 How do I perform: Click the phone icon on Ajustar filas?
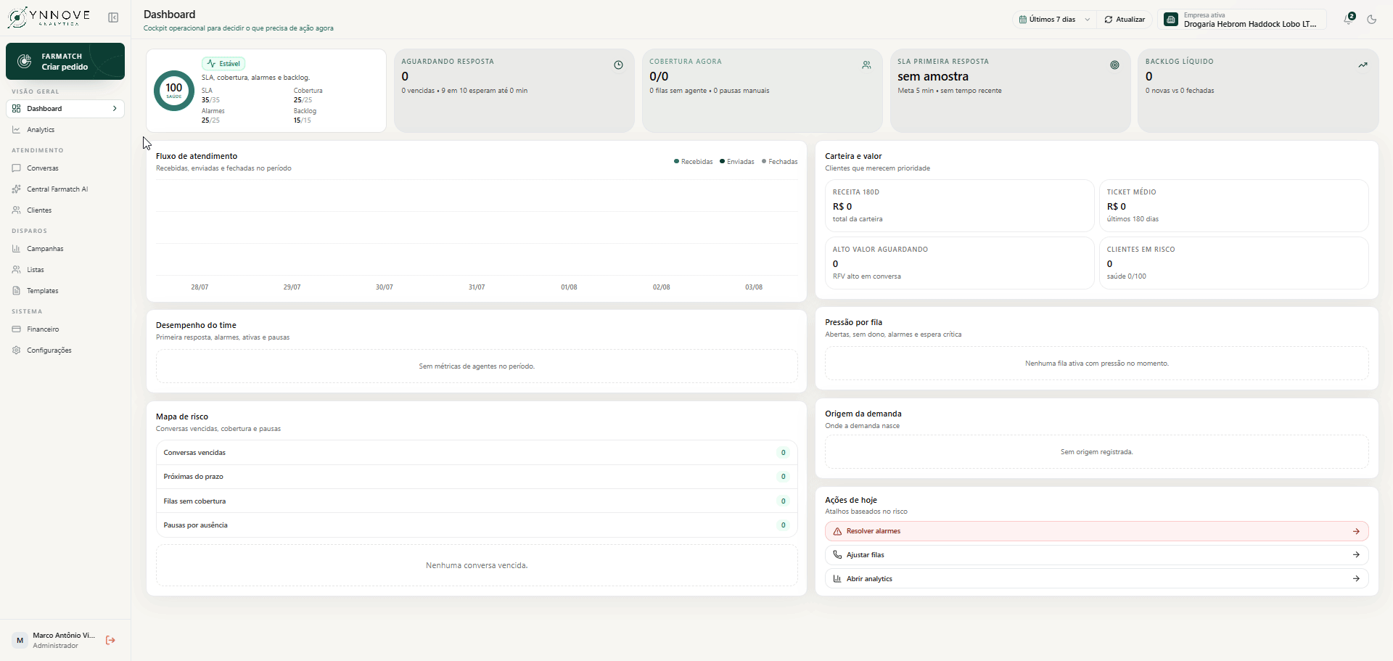837,555
